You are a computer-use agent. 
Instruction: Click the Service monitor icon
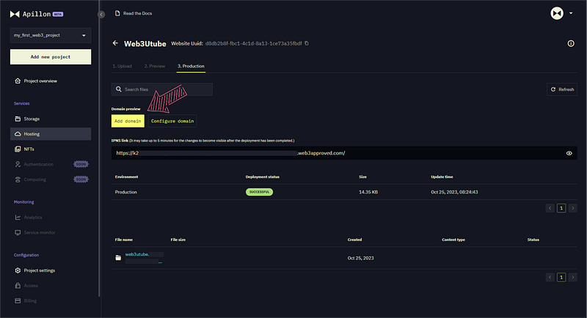pos(18,232)
